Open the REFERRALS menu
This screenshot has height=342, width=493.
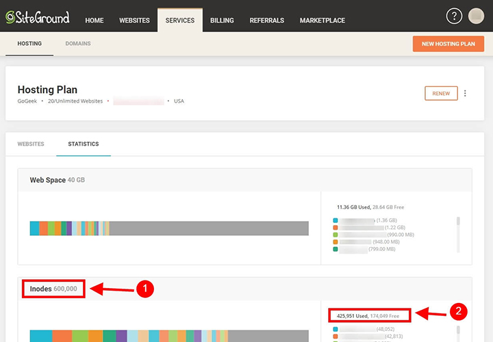point(266,21)
